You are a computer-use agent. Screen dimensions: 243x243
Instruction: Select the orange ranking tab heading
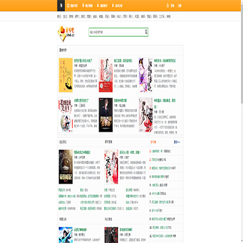click(x=153, y=142)
